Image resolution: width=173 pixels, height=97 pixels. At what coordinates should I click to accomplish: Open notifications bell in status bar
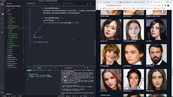pyautogui.click(x=94, y=96)
